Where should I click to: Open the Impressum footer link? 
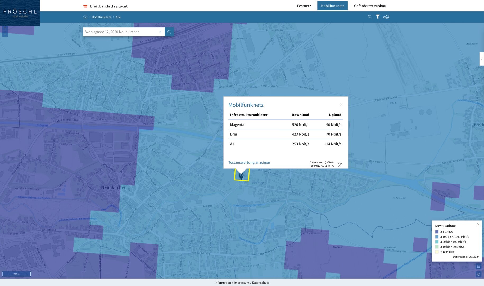tap(241, 283)
